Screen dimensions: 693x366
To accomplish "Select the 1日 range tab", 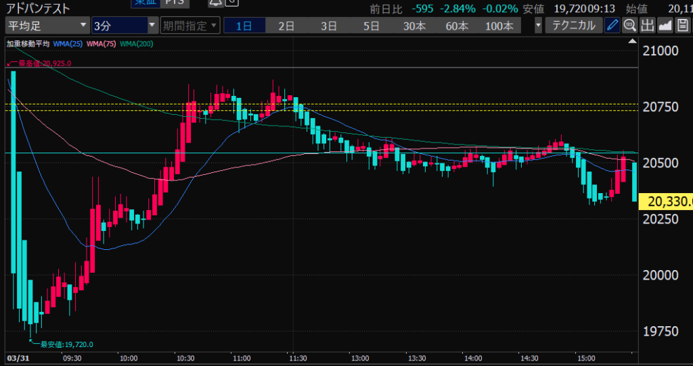I will 244,26.
